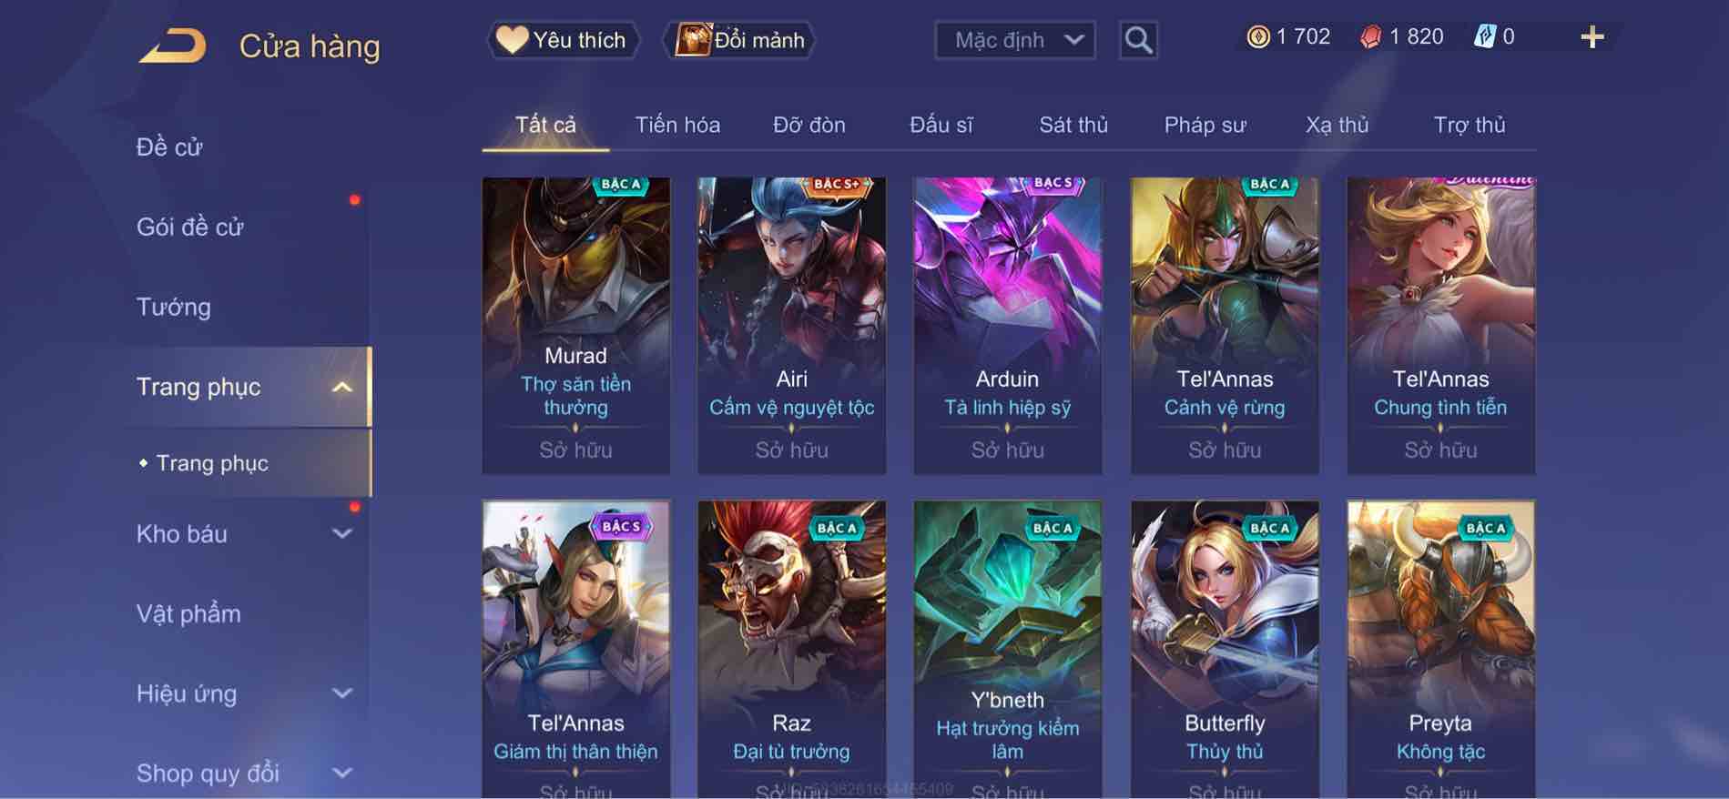Open Đổi mảnh chest icon button

[740, 40]
